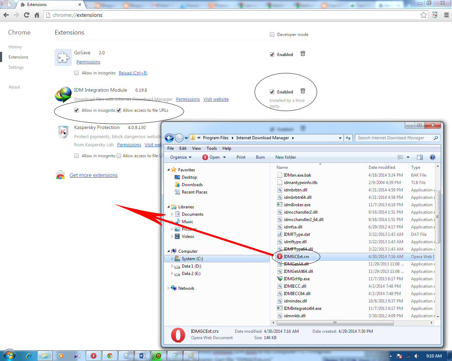Viewport: 452px width, 361px height.
Task: Click the Explorer search magnifier icon
Action: click(436, 138)
